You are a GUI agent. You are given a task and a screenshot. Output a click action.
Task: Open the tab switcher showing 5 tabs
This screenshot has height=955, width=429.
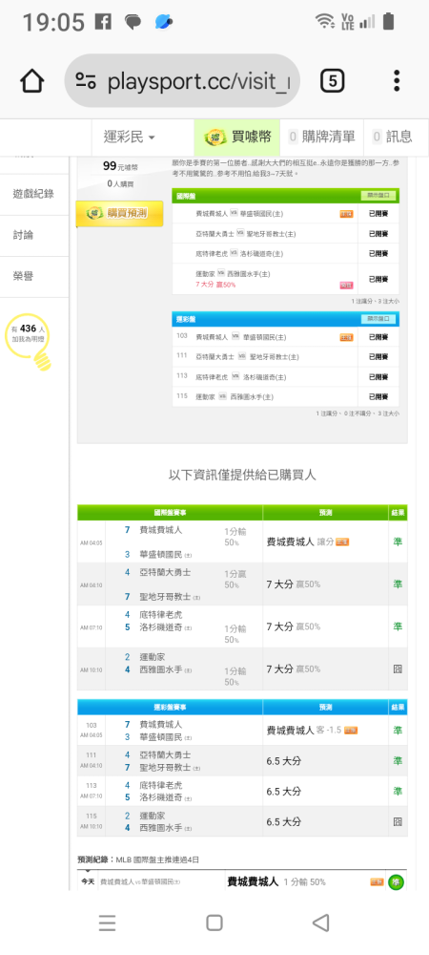tap(332, 81)
